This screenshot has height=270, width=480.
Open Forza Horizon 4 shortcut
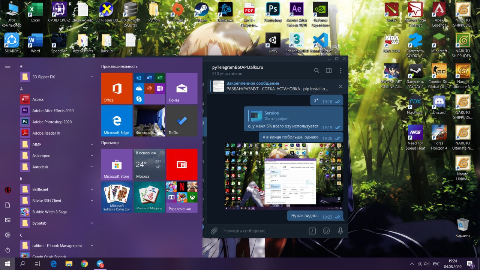(x=439, y=137)
